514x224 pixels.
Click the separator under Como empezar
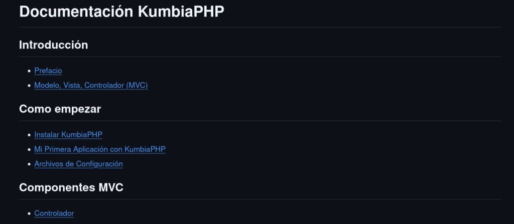click(x=260, y=120)
